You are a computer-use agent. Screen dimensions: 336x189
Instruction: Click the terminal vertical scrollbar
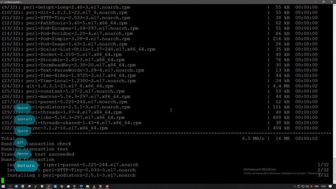(334, 93)
